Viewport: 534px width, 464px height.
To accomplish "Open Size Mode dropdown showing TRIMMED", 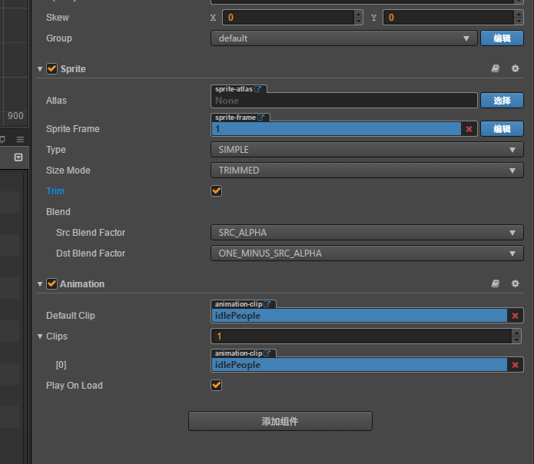I will [367, 171].
